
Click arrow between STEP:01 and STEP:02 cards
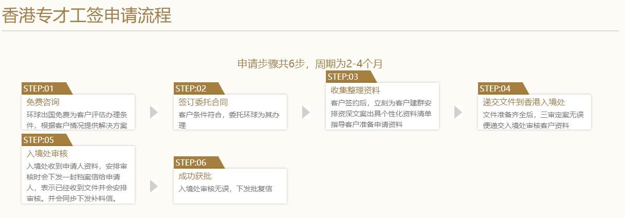[154, 112]
